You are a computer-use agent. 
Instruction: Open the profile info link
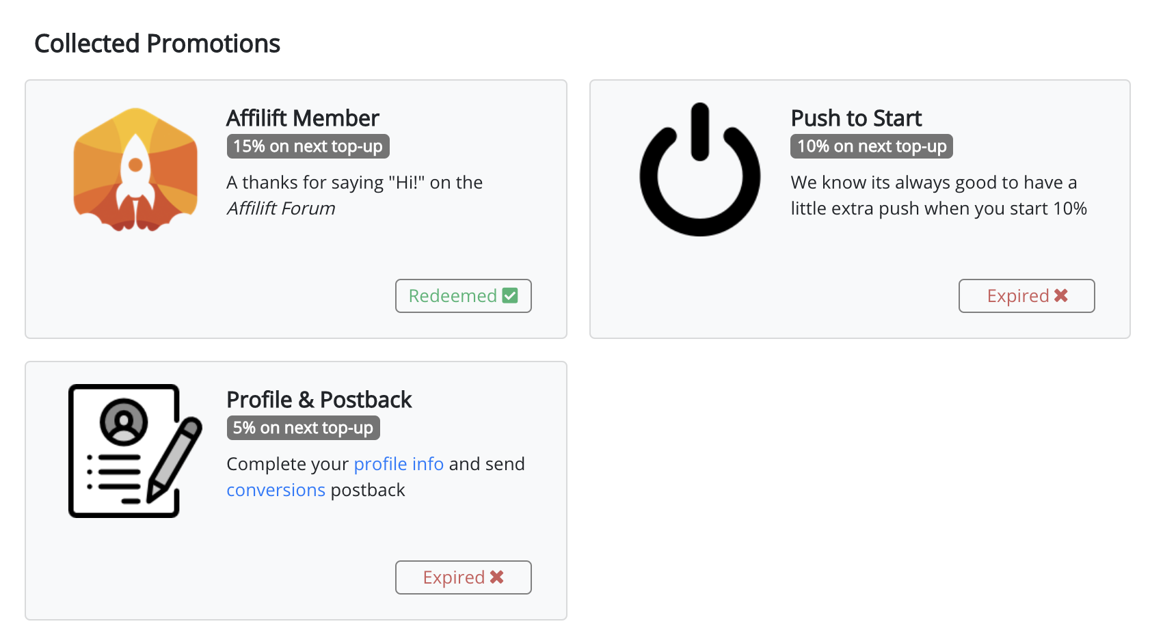click(399, 464)
